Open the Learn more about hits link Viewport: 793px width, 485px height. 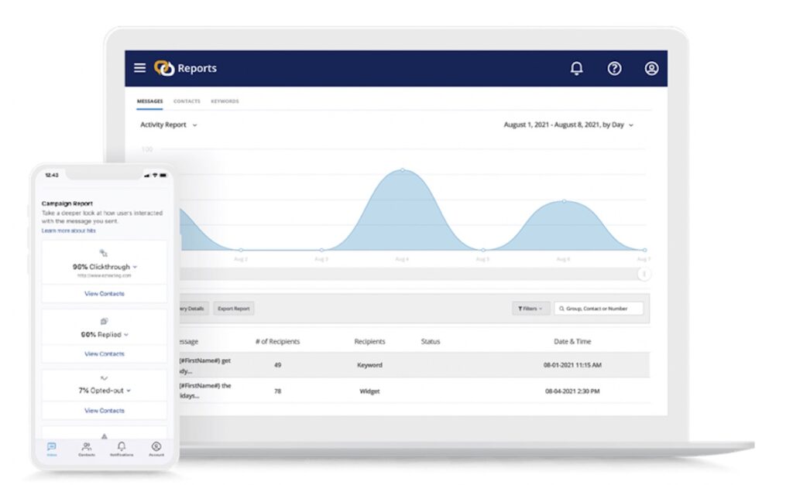pyautogui.click(x=68, y=231)
